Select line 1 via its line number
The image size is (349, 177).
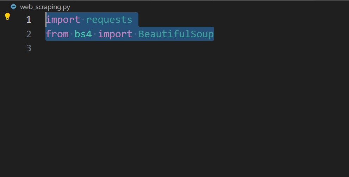(x=29, y=20)
